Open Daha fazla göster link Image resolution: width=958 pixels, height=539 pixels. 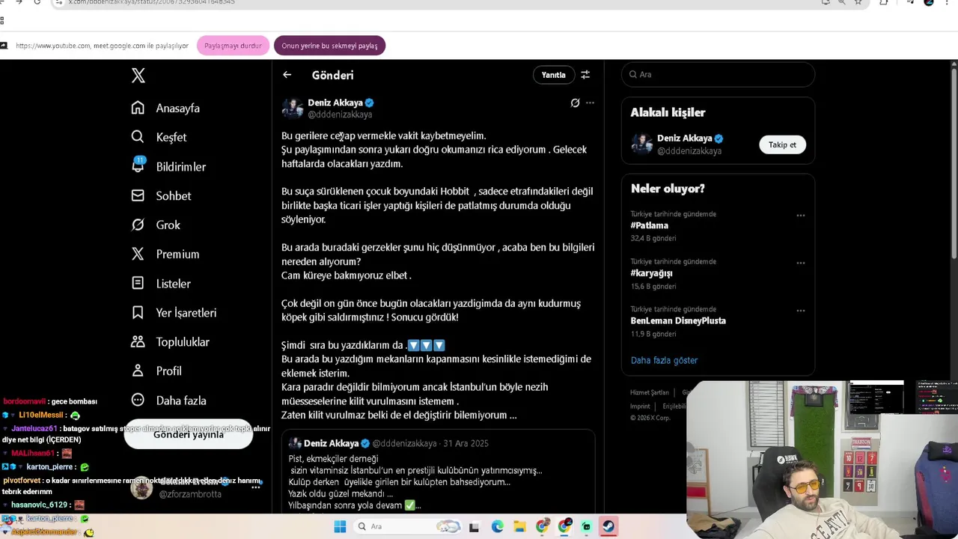664,360
